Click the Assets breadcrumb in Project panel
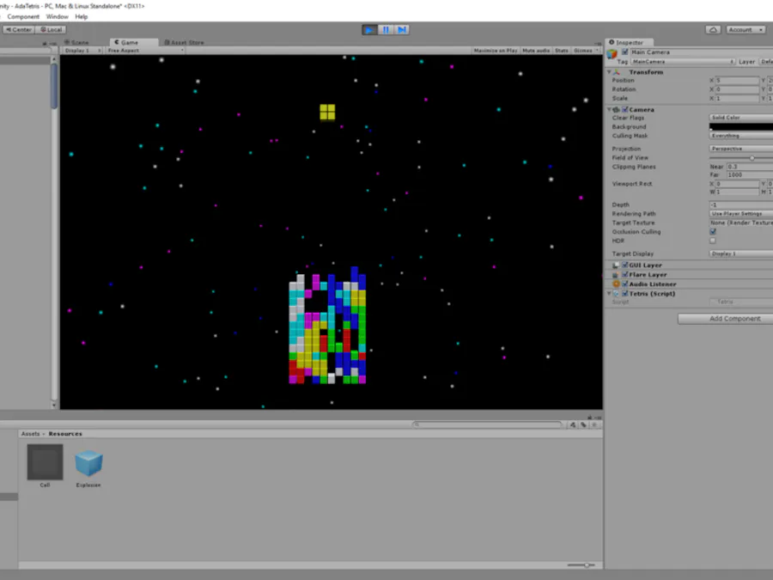This screenshot has width=773, height=580. point(30,434)
